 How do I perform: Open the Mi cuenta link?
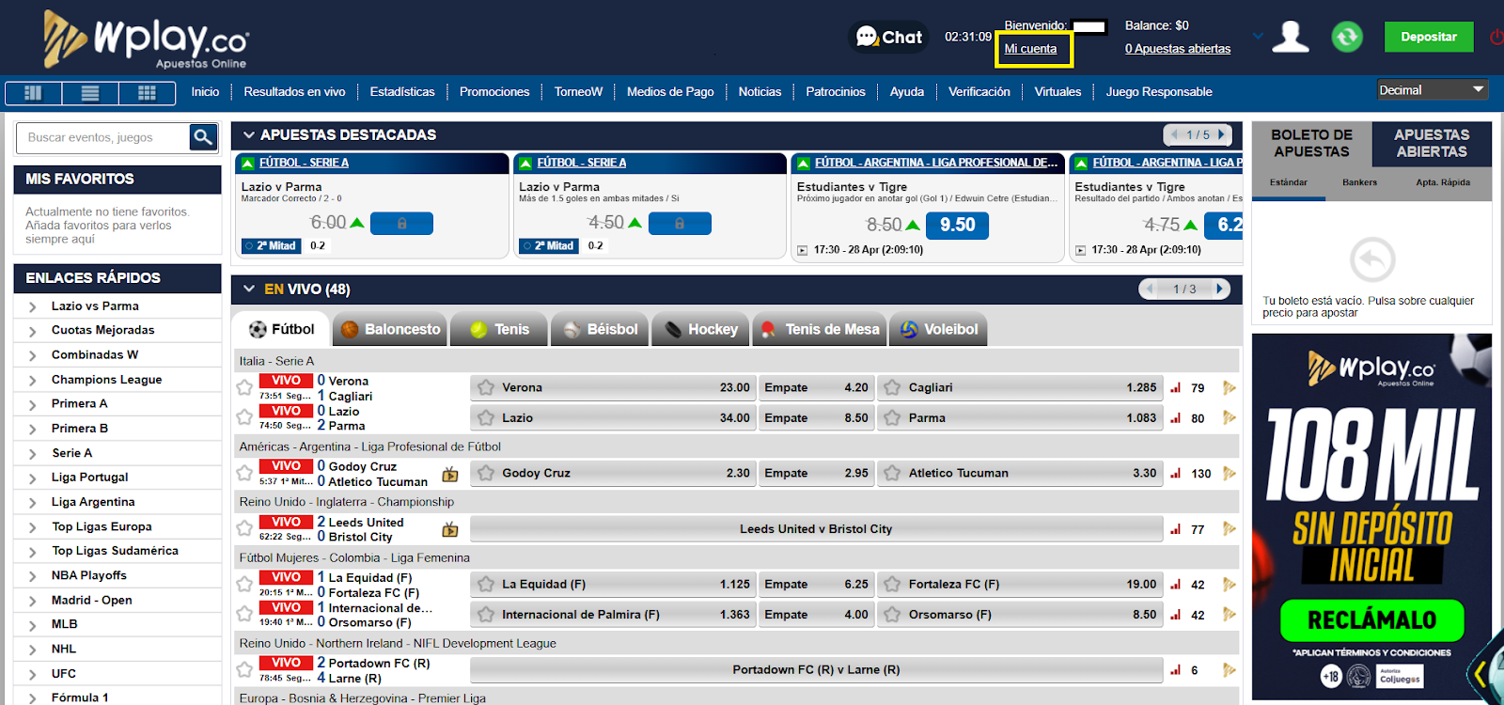pyautogui.click(x=1030, y=49)
